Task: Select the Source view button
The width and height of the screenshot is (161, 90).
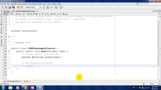Action: pyautogui.click(x=6, y=14)
